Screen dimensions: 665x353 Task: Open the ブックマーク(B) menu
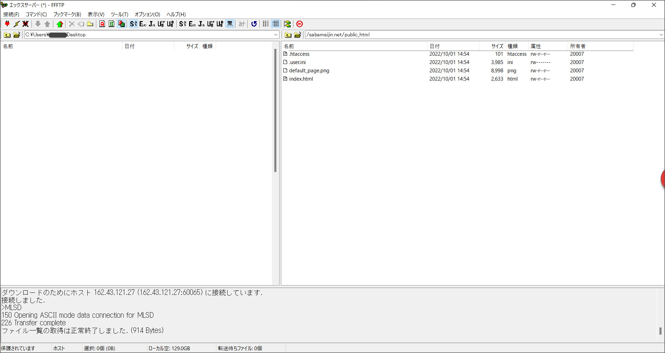tap(67, 14)
